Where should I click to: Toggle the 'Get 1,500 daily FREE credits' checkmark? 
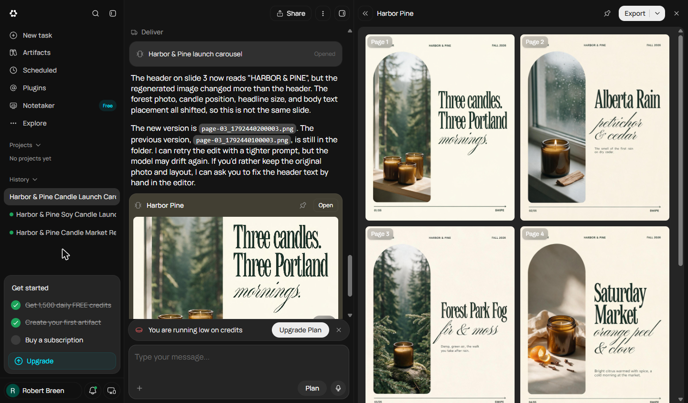(x=16, y=305)
